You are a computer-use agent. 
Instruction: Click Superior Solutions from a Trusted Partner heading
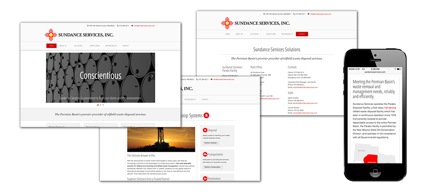tap(148, 179)
